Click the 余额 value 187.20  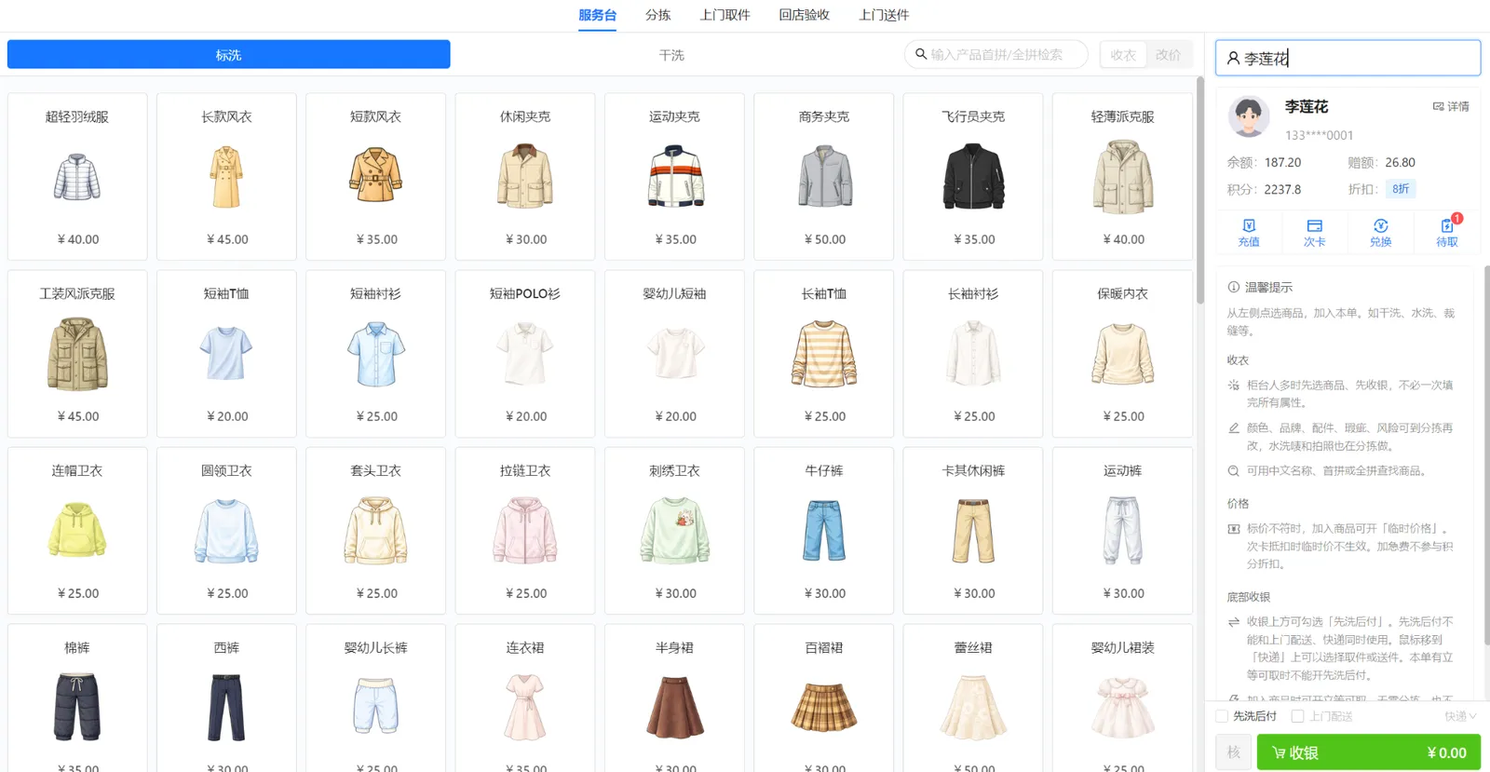(1282, 162)
